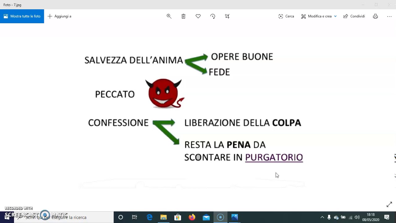
Task: Switch to Screencast-O-Matic recorder in taskbar
Action: [x=220, y=217]
